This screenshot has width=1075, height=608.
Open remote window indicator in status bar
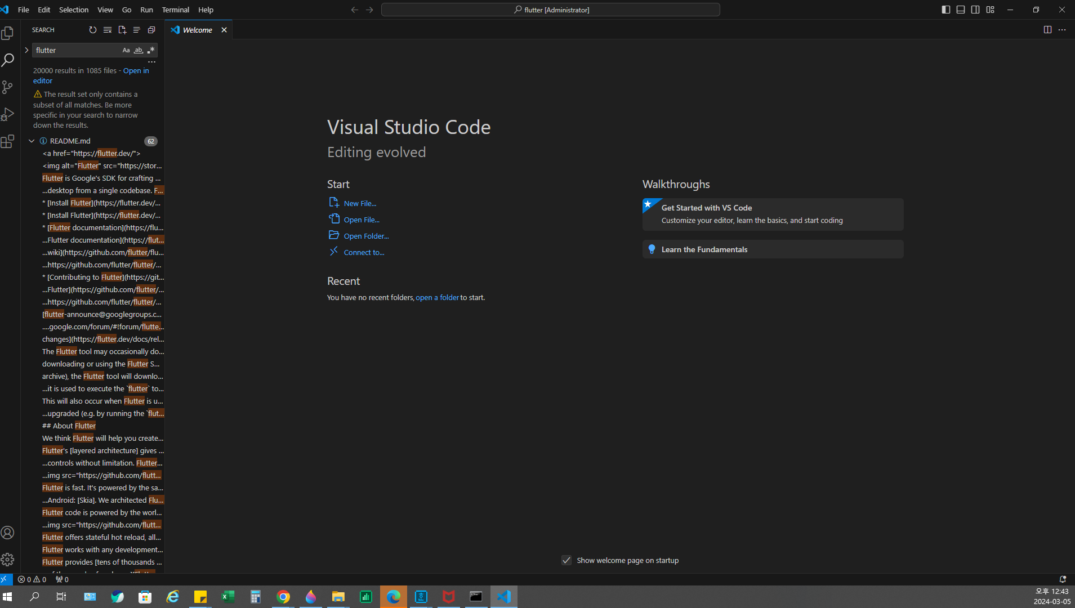6,579
